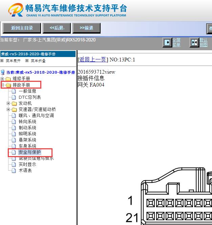Switch to 全屏菜单 fullscreen menu link
This screenshot has width=212, height=225.
(x=176, y=42)
